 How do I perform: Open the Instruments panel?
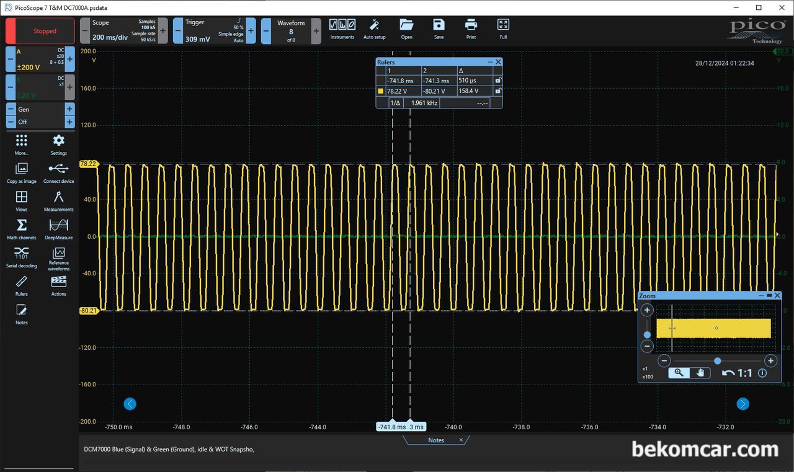[342, 29]
